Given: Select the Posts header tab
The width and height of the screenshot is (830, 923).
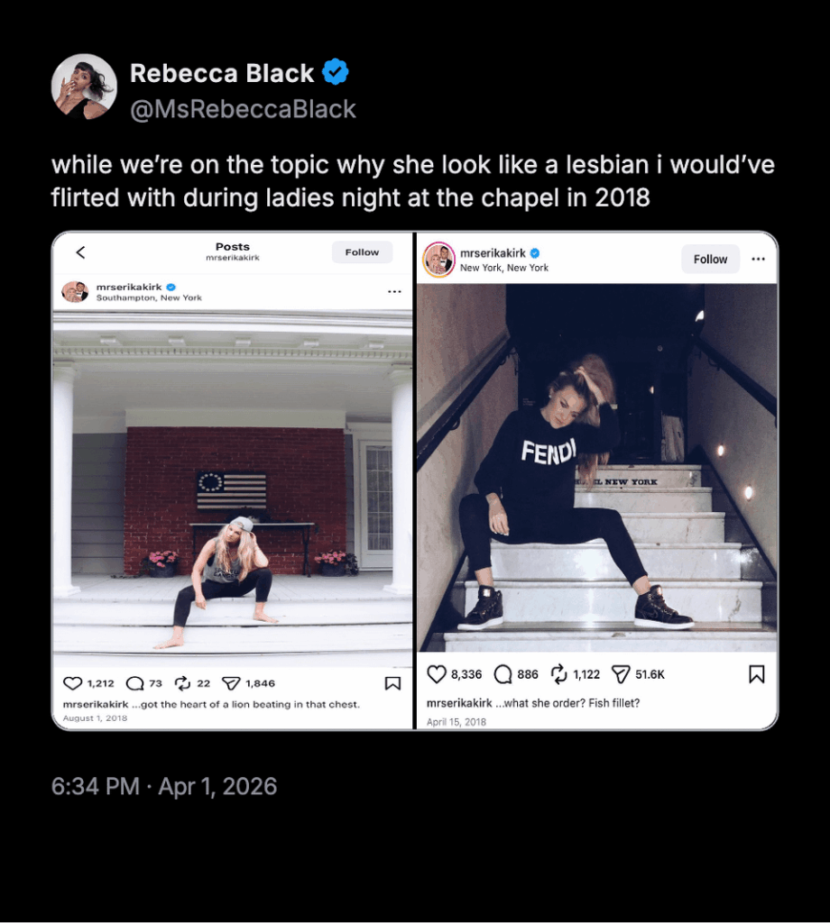Looking at the screenshot, I should pos(232,246).
